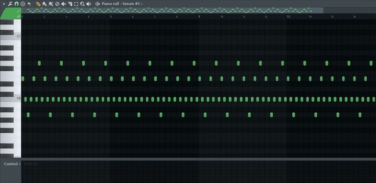Screen dimensions: 376x183
Task: Open the piano roll options menu arrow
Action: click(x=3, y=4)
